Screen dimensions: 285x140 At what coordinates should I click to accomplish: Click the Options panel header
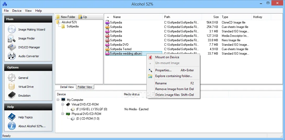[x=28, y=67]
